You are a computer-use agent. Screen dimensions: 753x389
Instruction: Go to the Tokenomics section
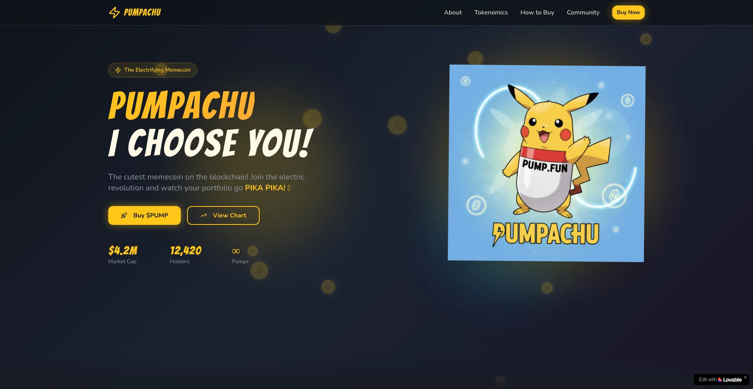pyautogui.click(x=491, y=13)
